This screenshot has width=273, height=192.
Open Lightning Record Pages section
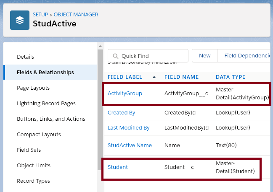point(46,104)
